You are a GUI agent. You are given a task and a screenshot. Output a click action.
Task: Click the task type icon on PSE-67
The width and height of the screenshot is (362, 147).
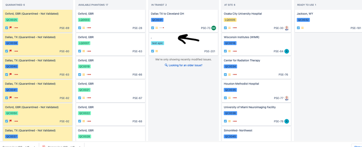click(x=79, y=98)
